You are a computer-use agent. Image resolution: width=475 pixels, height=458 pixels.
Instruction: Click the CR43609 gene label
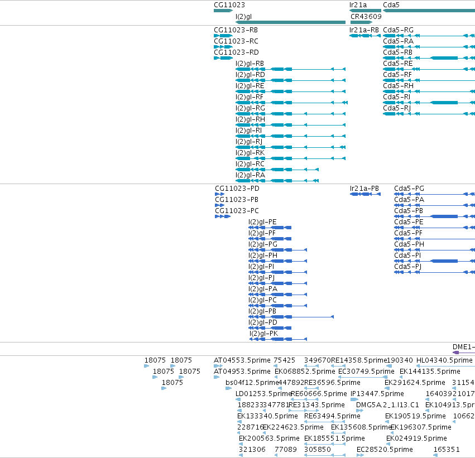tap(366, 17)
